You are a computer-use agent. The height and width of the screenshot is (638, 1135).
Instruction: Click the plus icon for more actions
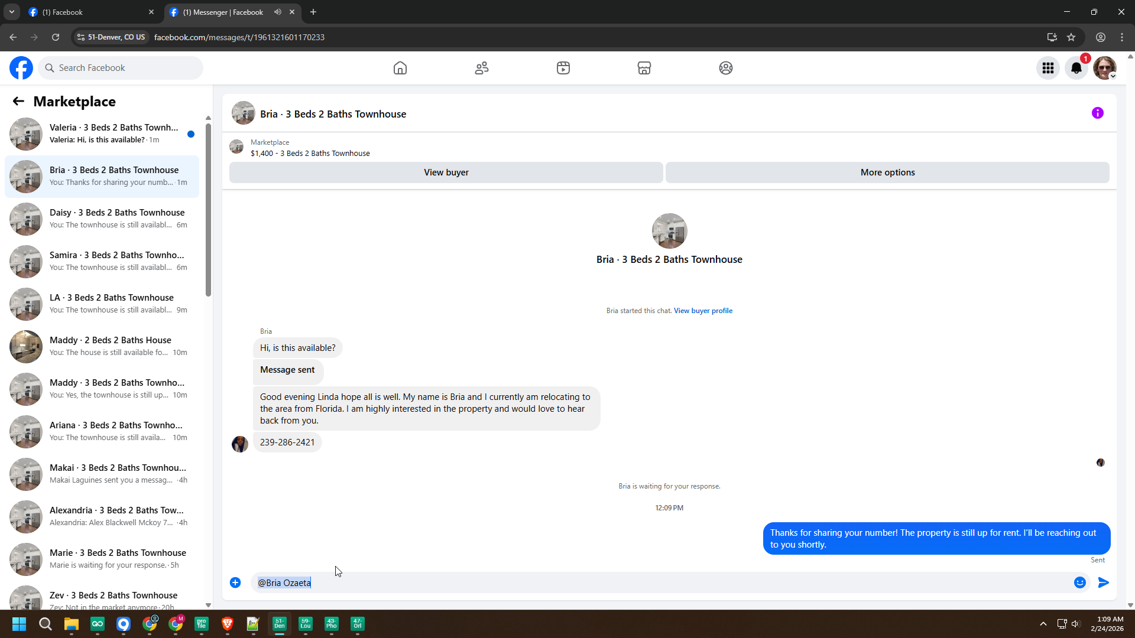click(235, 582)
